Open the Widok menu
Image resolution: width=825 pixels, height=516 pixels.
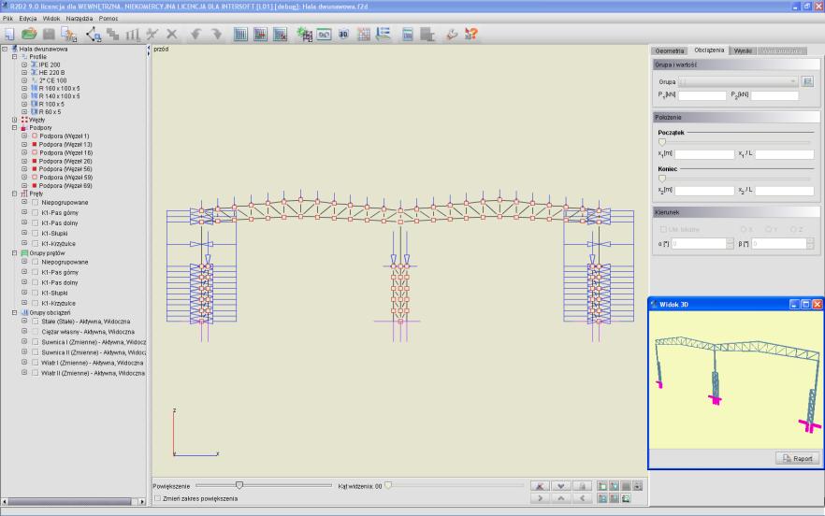[51, 19]
